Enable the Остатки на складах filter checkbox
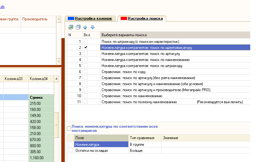Image resolution: width=256 pixels, height=162 pixels. [70, 151]
